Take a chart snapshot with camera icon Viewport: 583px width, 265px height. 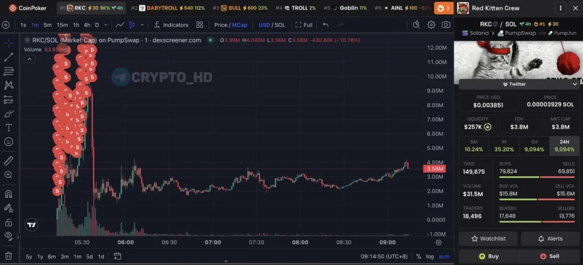pos(446,25)
